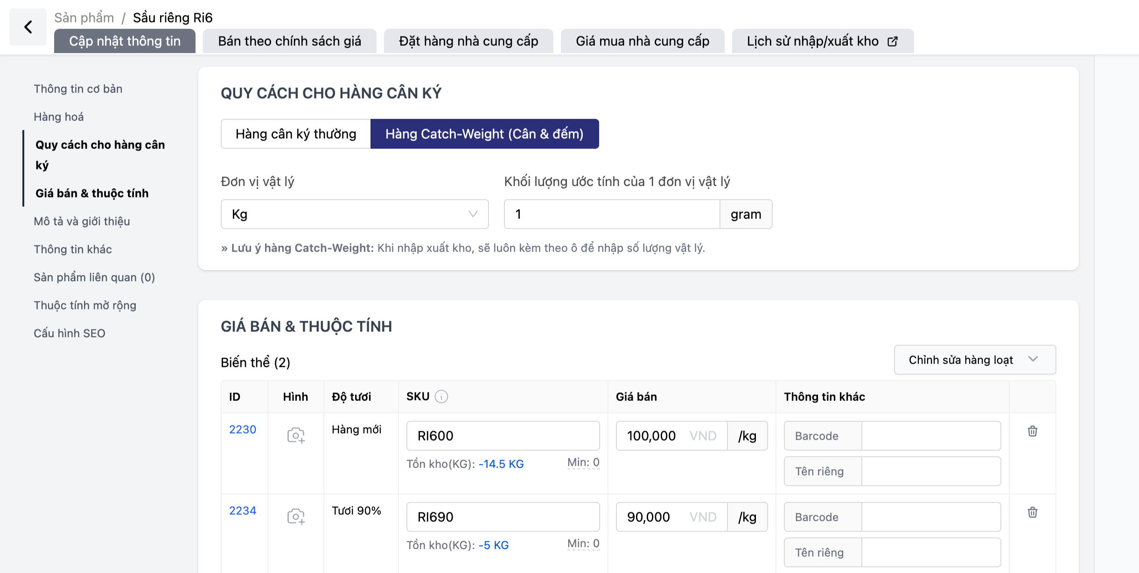Open the Giá mua nhà cung cấp tab
The image size is (1139, 573).
tap(642, 42)
